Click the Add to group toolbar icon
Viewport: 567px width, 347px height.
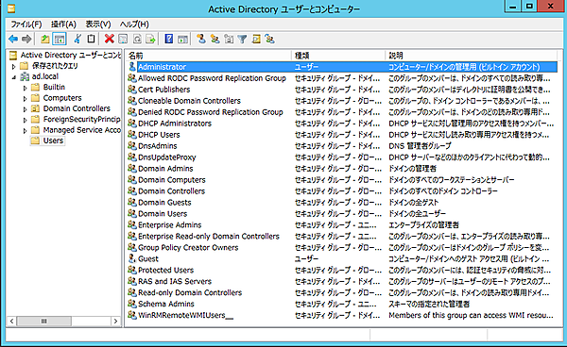click(269, 39)
